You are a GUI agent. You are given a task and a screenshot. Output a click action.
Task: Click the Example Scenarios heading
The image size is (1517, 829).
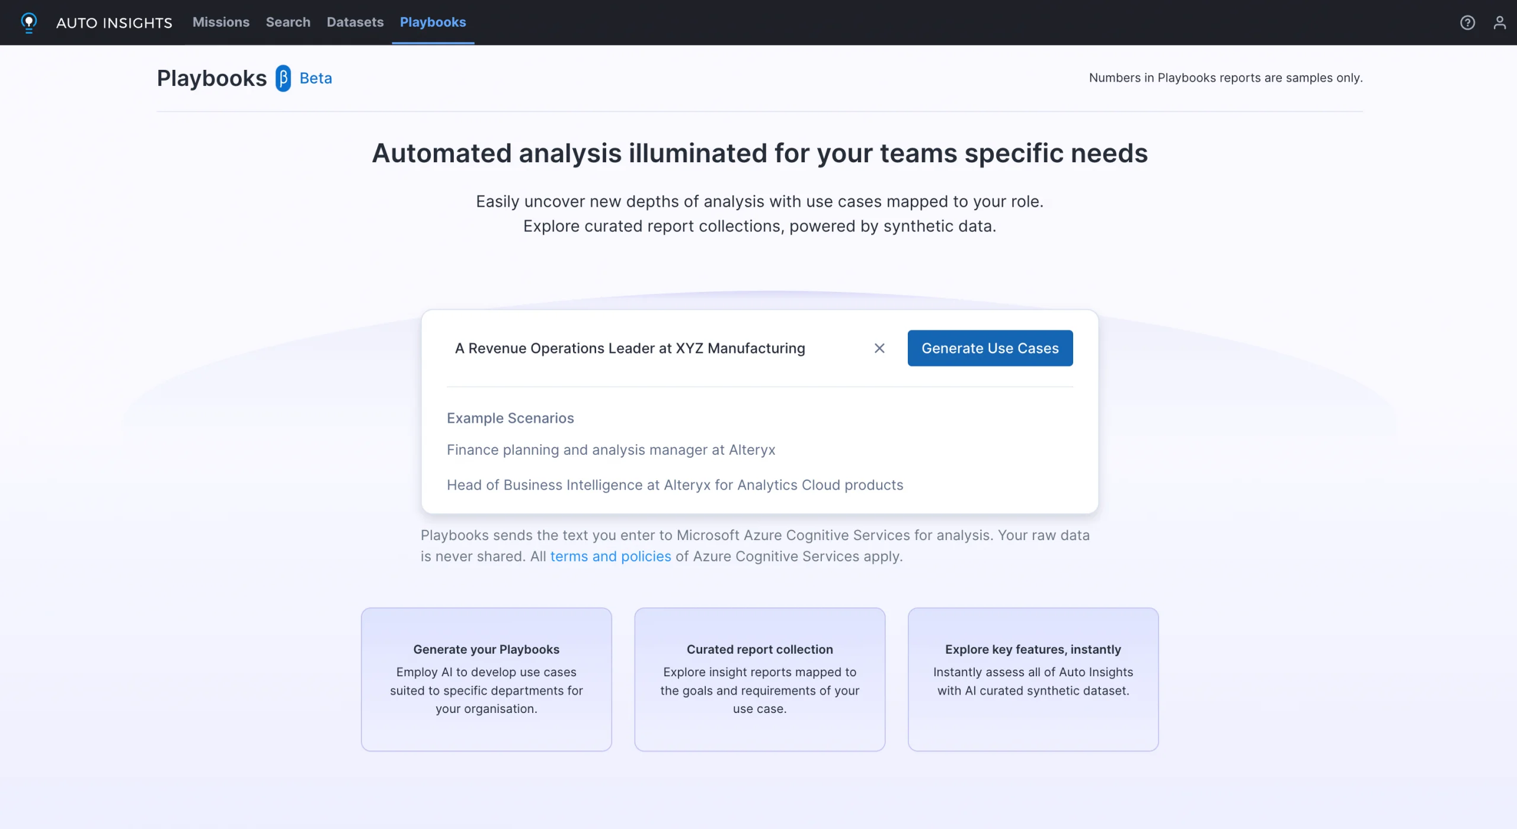tap(510, 418)
